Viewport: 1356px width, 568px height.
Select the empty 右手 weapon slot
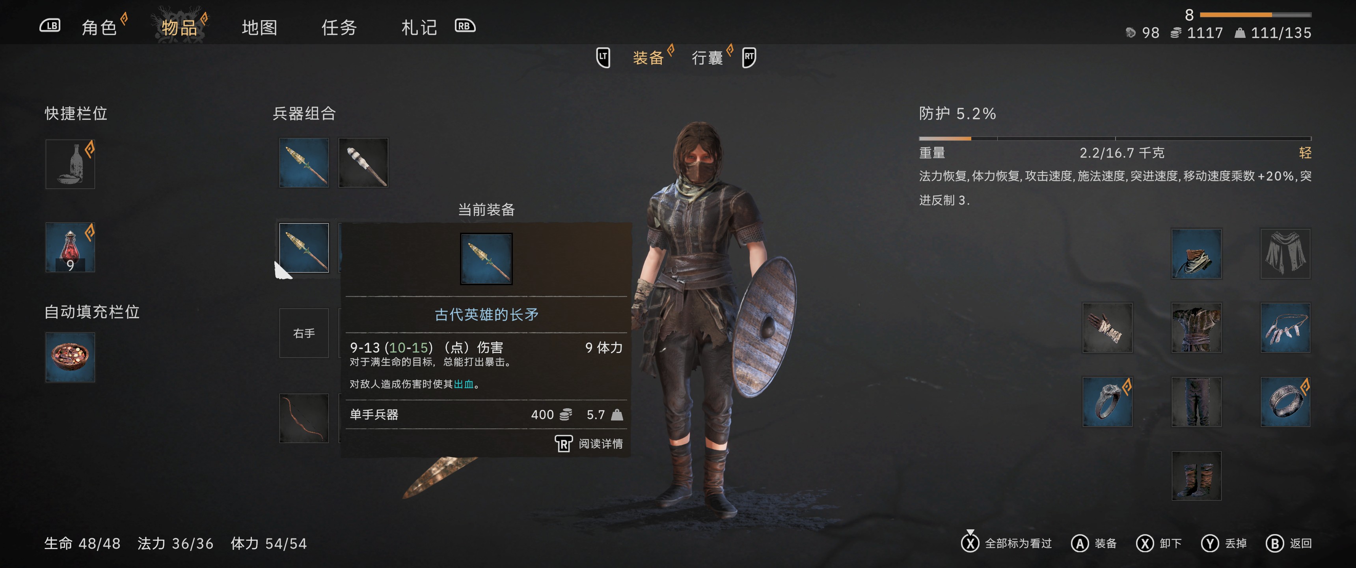point(304,333)
